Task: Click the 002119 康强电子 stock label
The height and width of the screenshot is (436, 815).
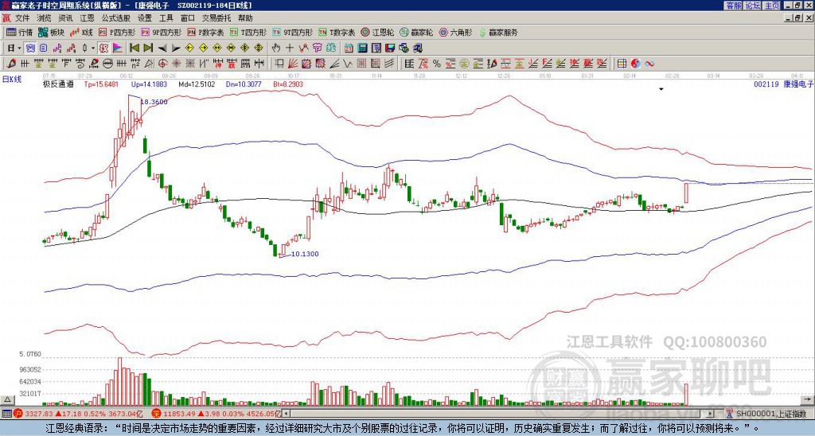Action: [x=784, y=84]
